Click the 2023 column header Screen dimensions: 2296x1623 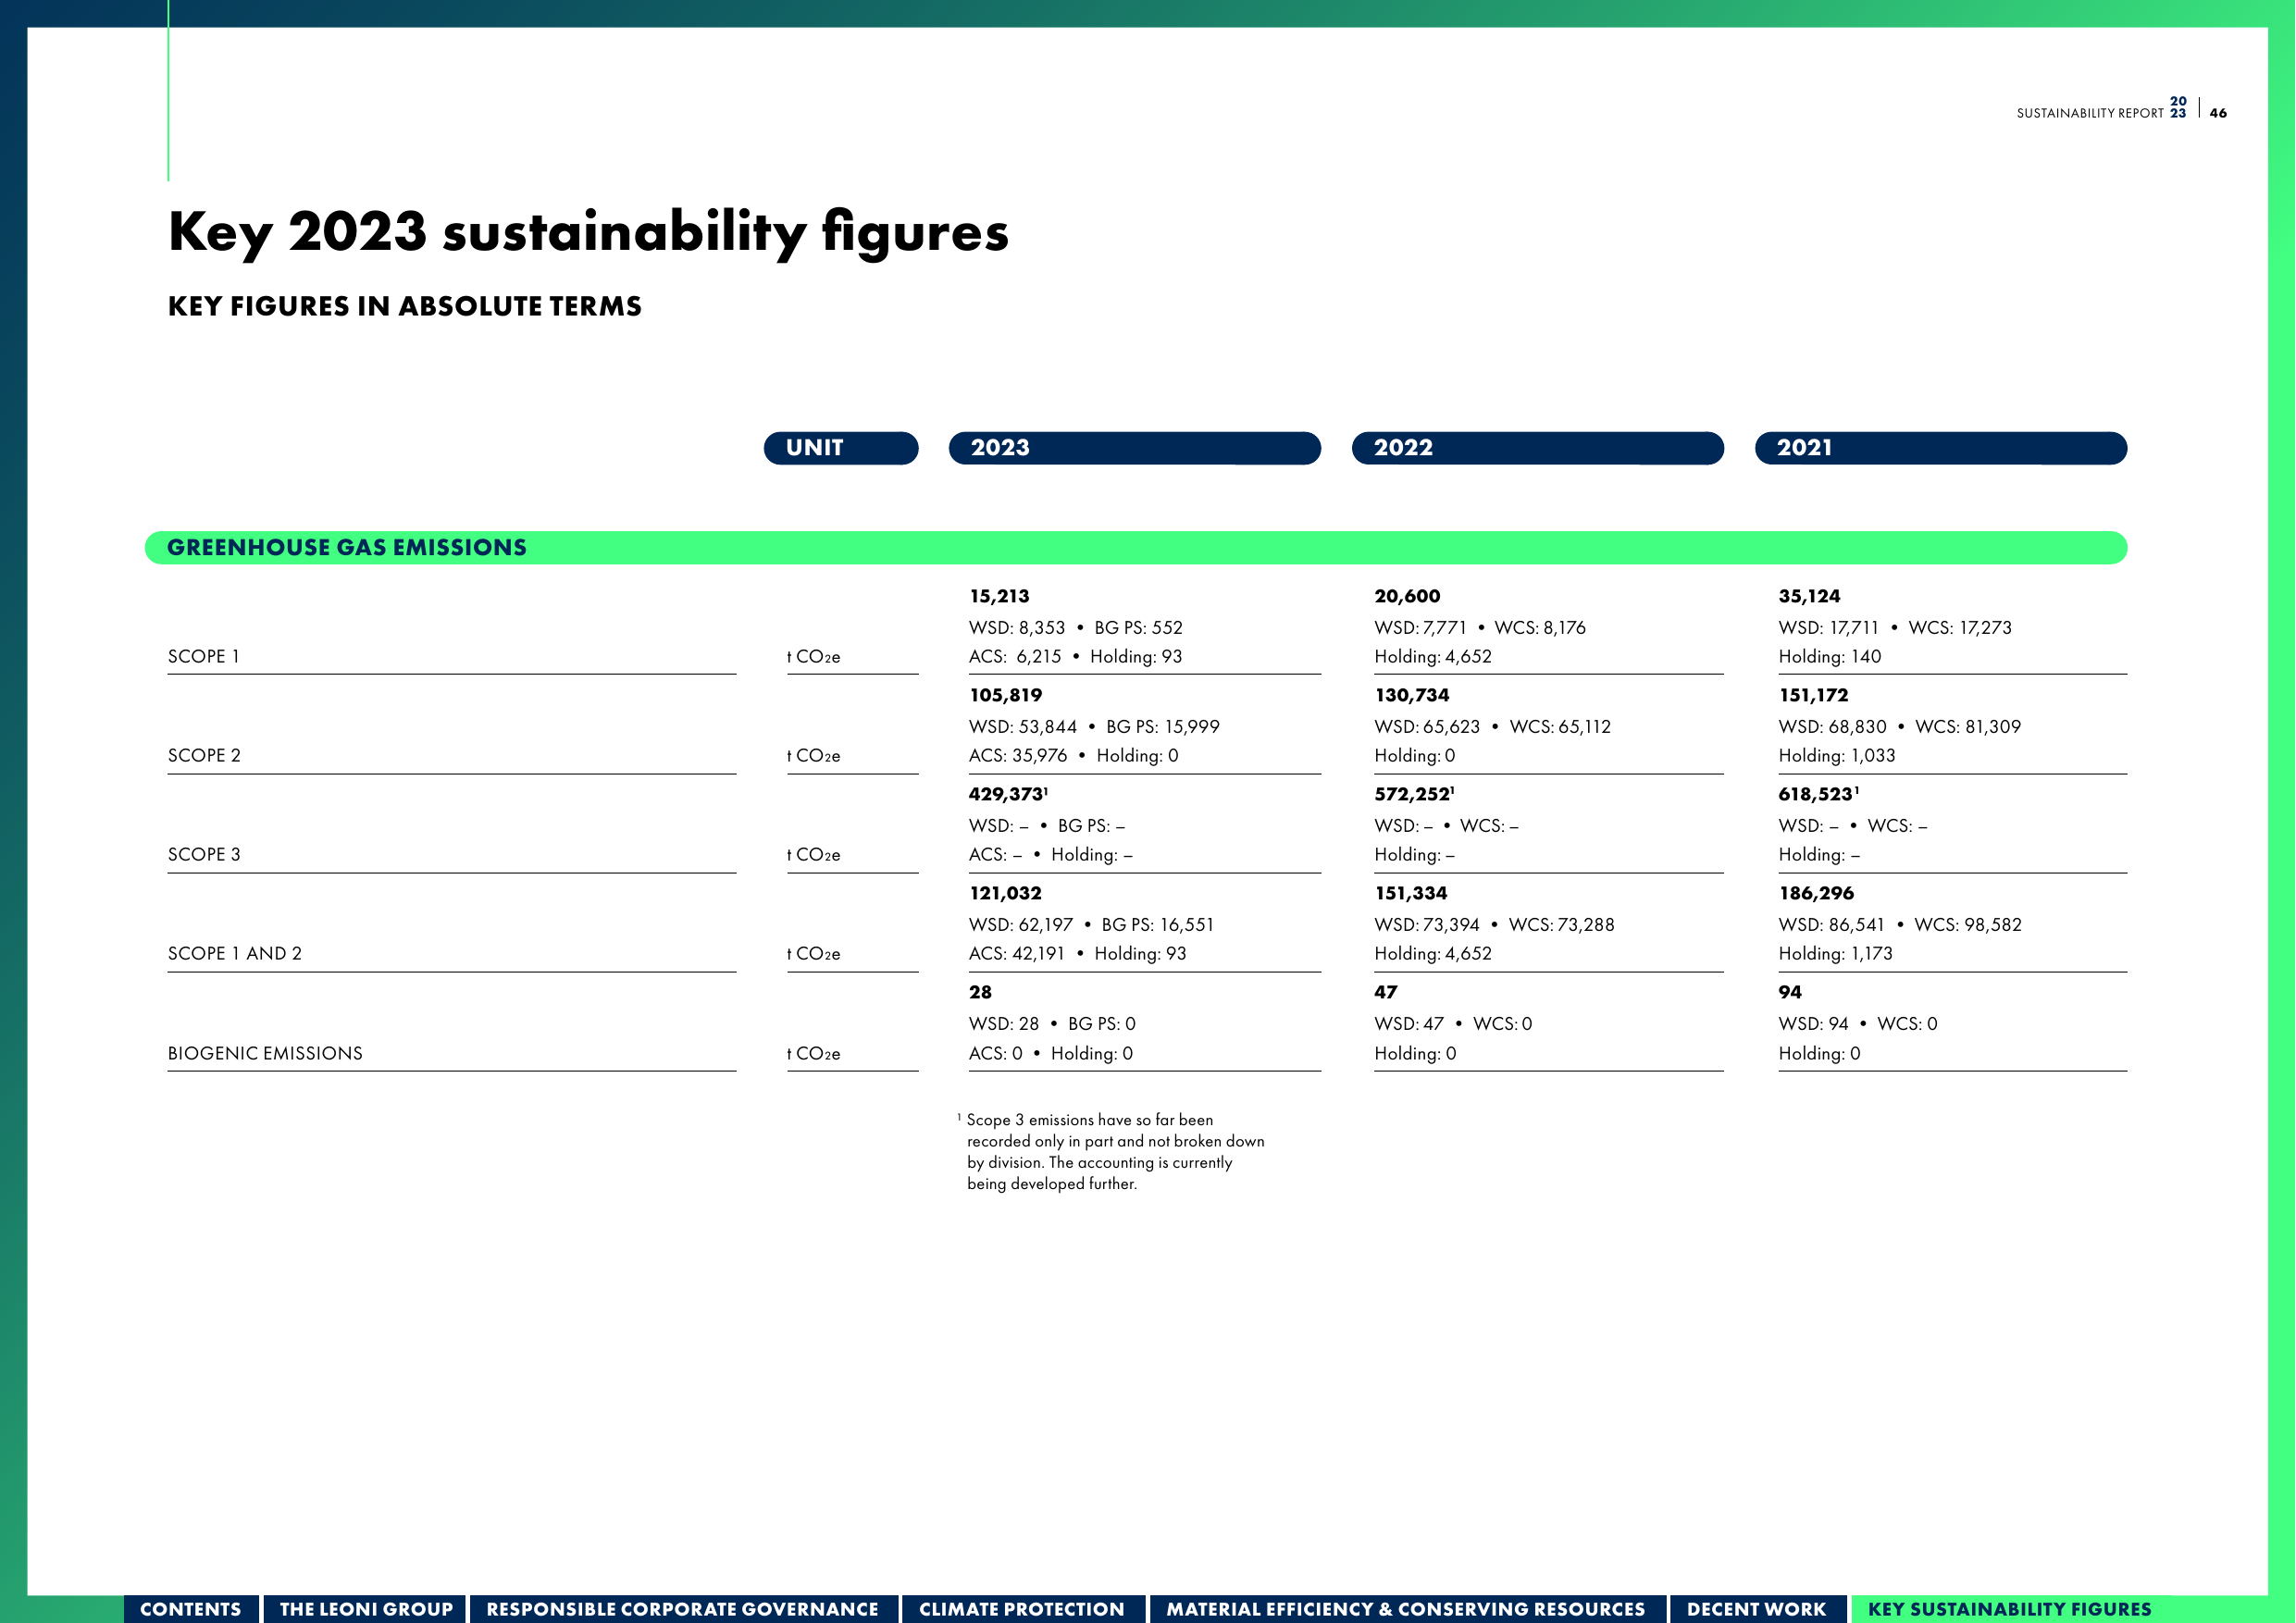pyautogui.click(x=1135, y=448)
